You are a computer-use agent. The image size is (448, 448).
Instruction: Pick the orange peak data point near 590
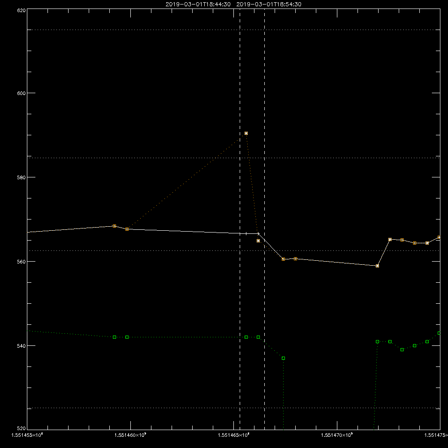[x=246, y=134]
